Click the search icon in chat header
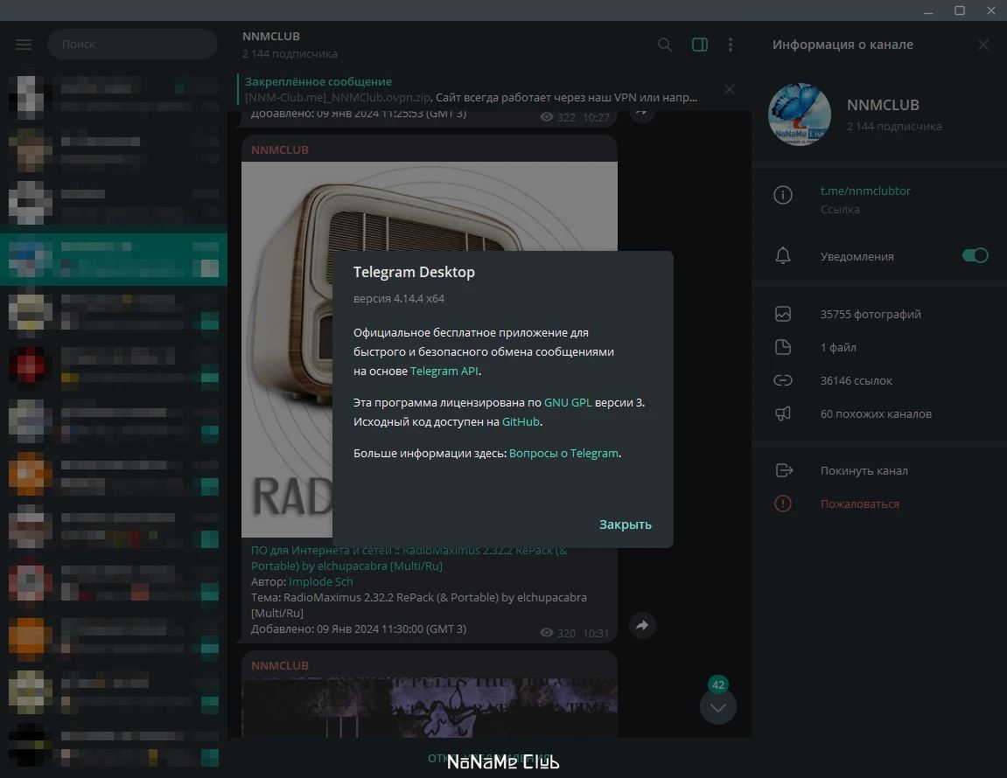1007x778 pixels. (x=665, y=45)
